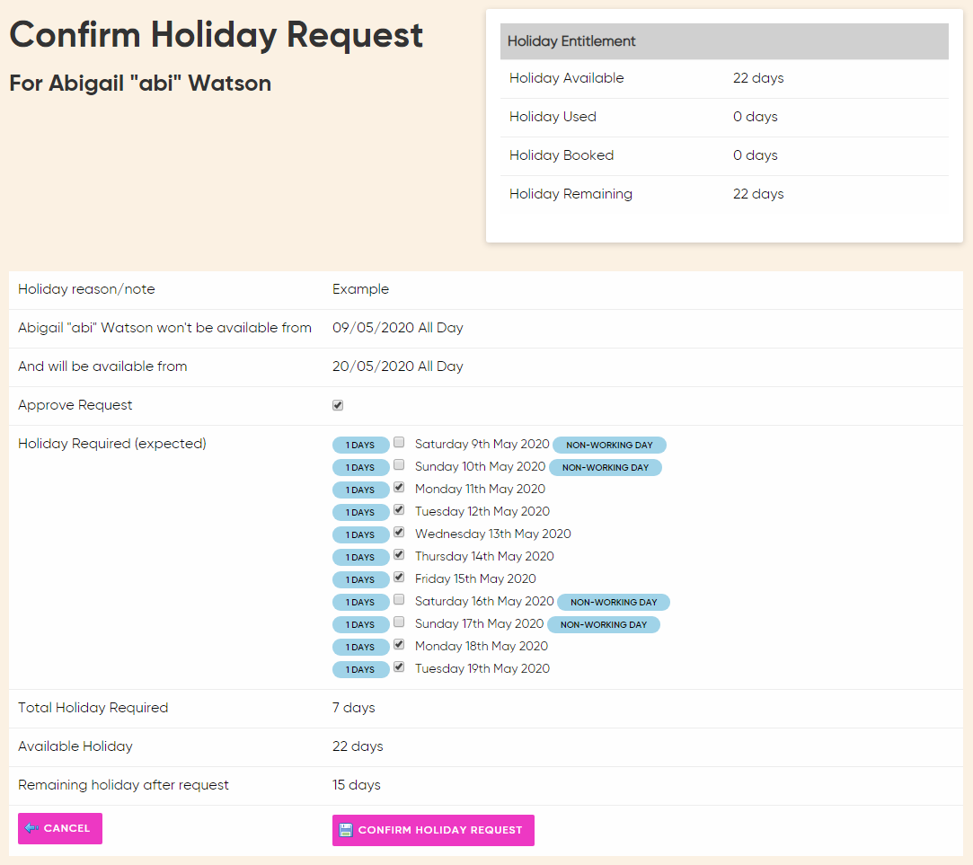Click the NON-WORKING DAY badge for Sunday 17th May
This screenshot has width=973, height=865.
click(603, 624)
